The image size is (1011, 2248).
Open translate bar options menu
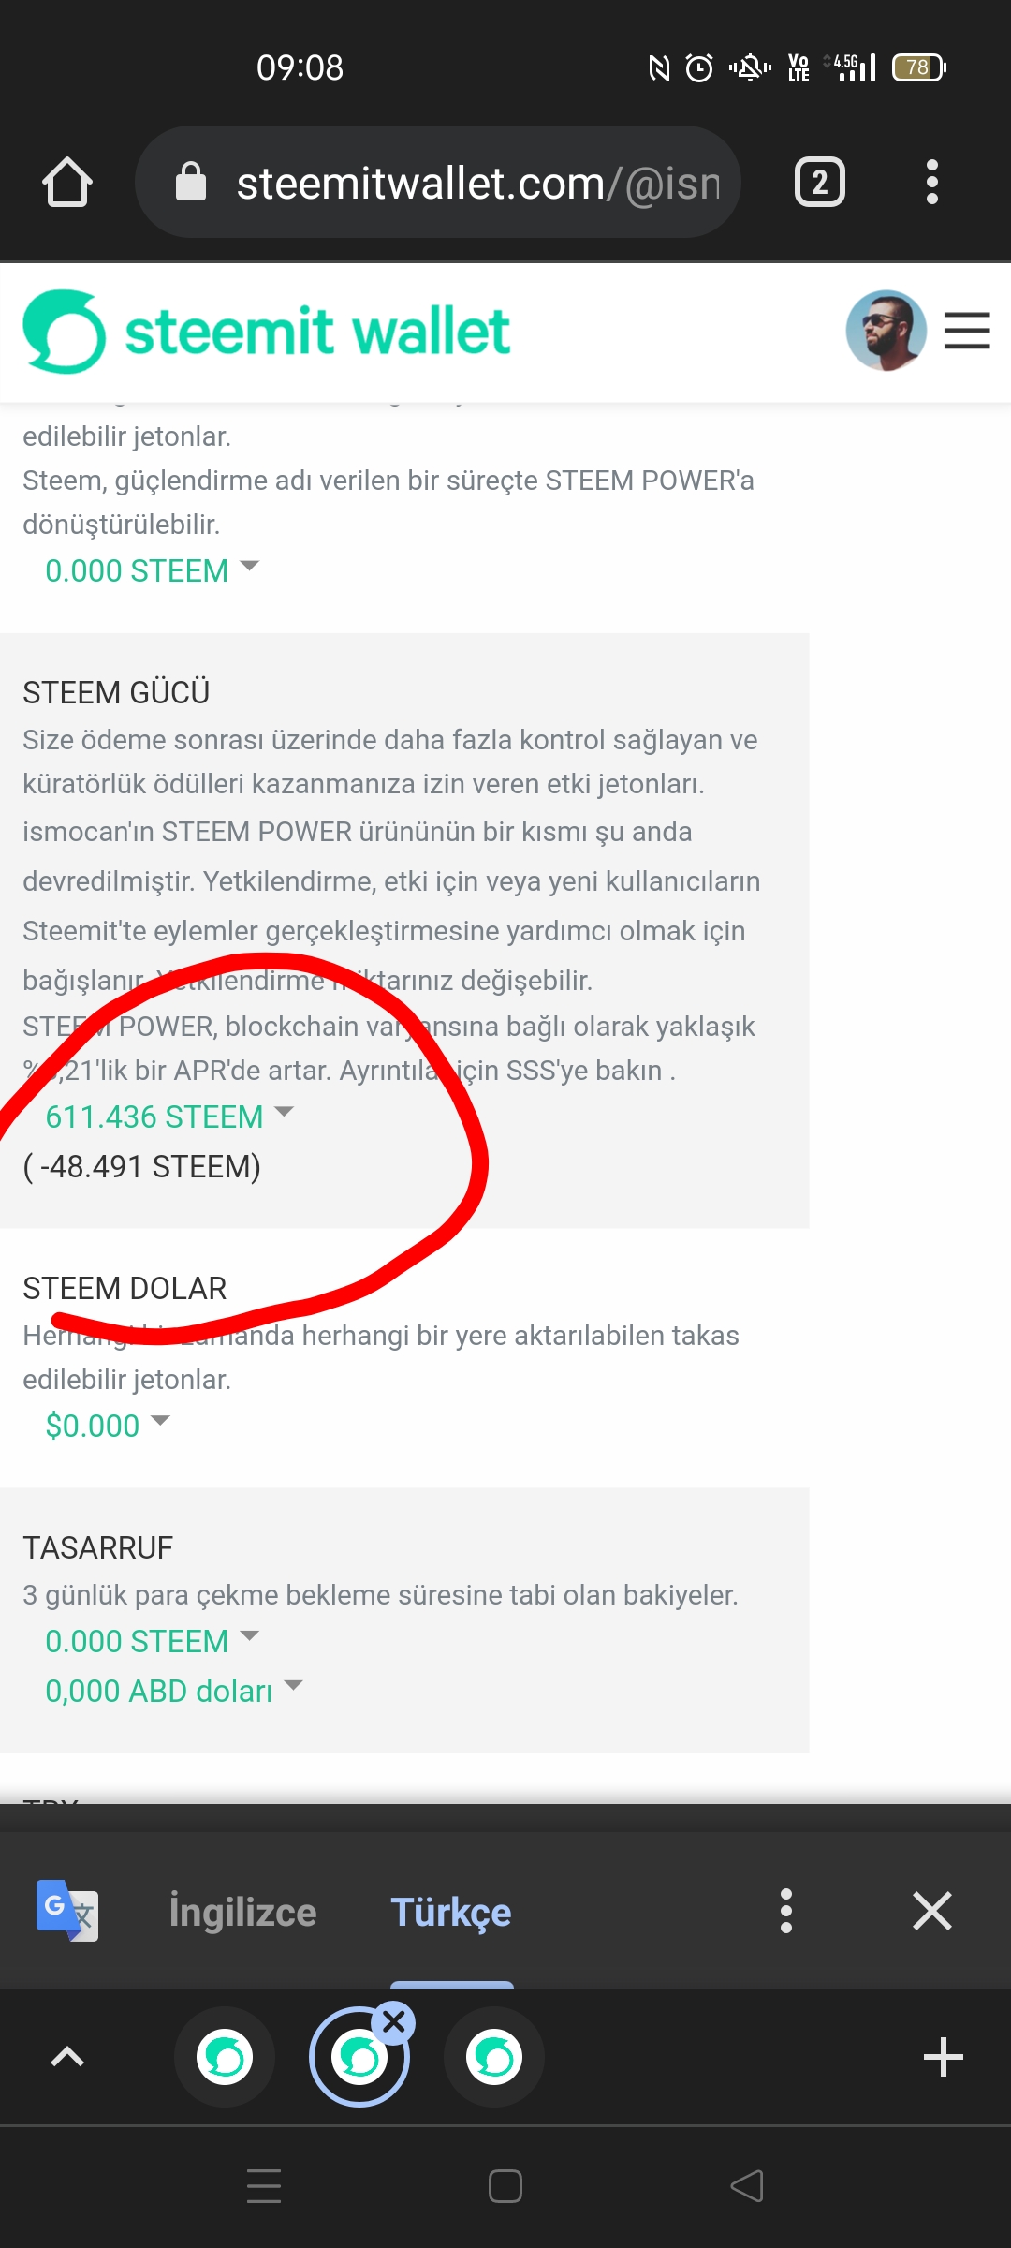click(786, 1911)
